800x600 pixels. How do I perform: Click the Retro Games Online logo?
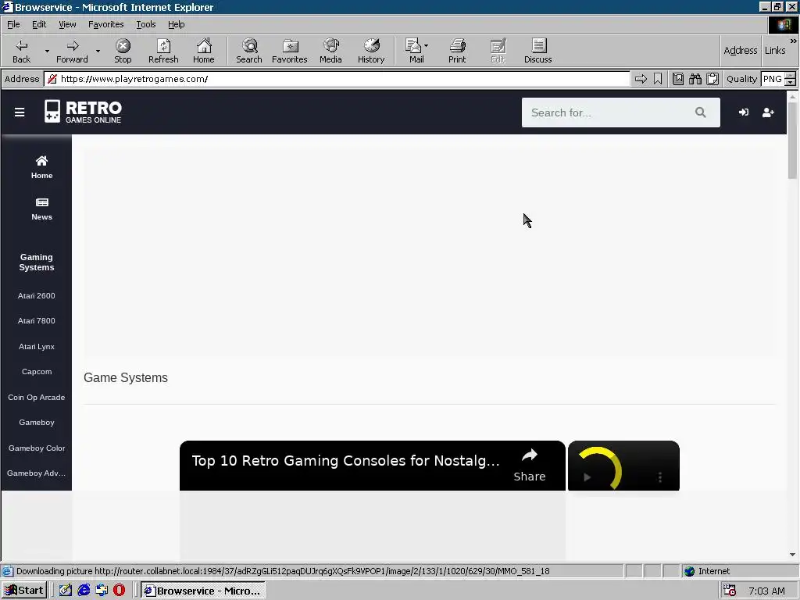coord(83,112)
